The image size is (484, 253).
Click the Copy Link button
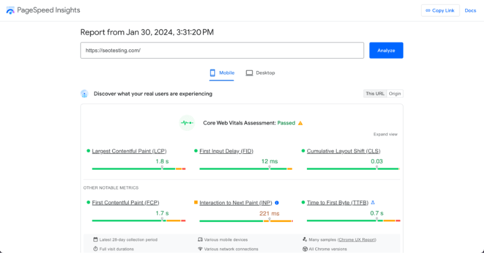pyautogui.click(x=440, y=11)
